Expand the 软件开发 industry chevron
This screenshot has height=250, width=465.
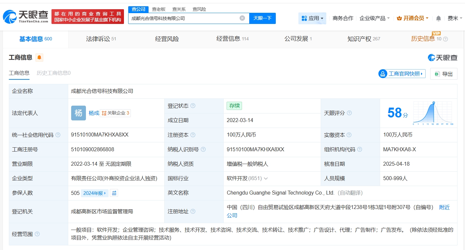click(266, 178)
